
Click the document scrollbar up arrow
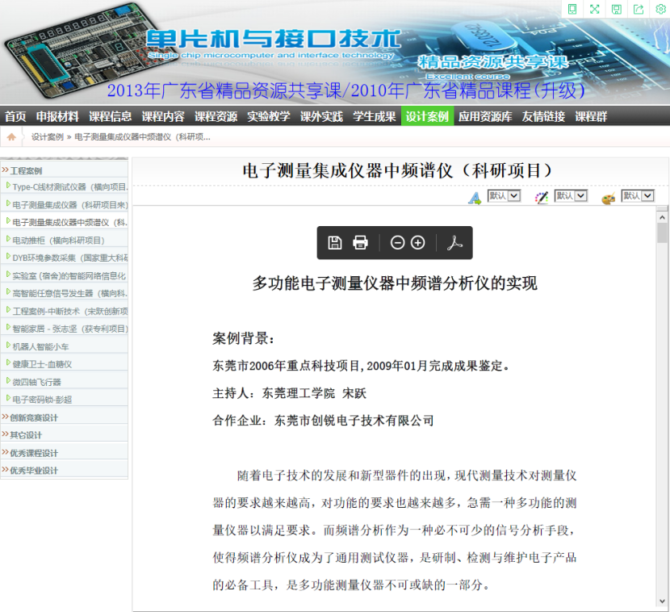[662, 215]
